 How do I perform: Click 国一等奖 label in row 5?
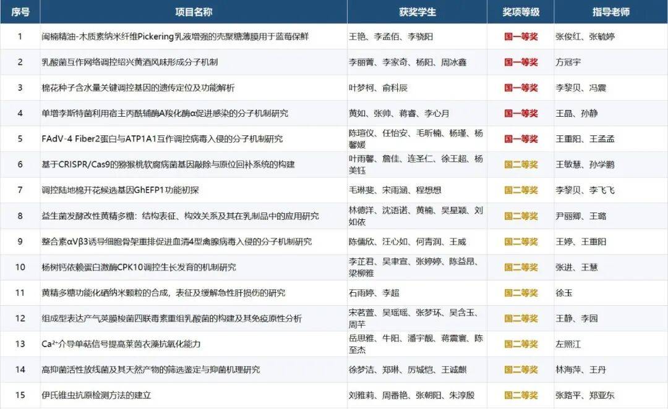coord(521,139)
